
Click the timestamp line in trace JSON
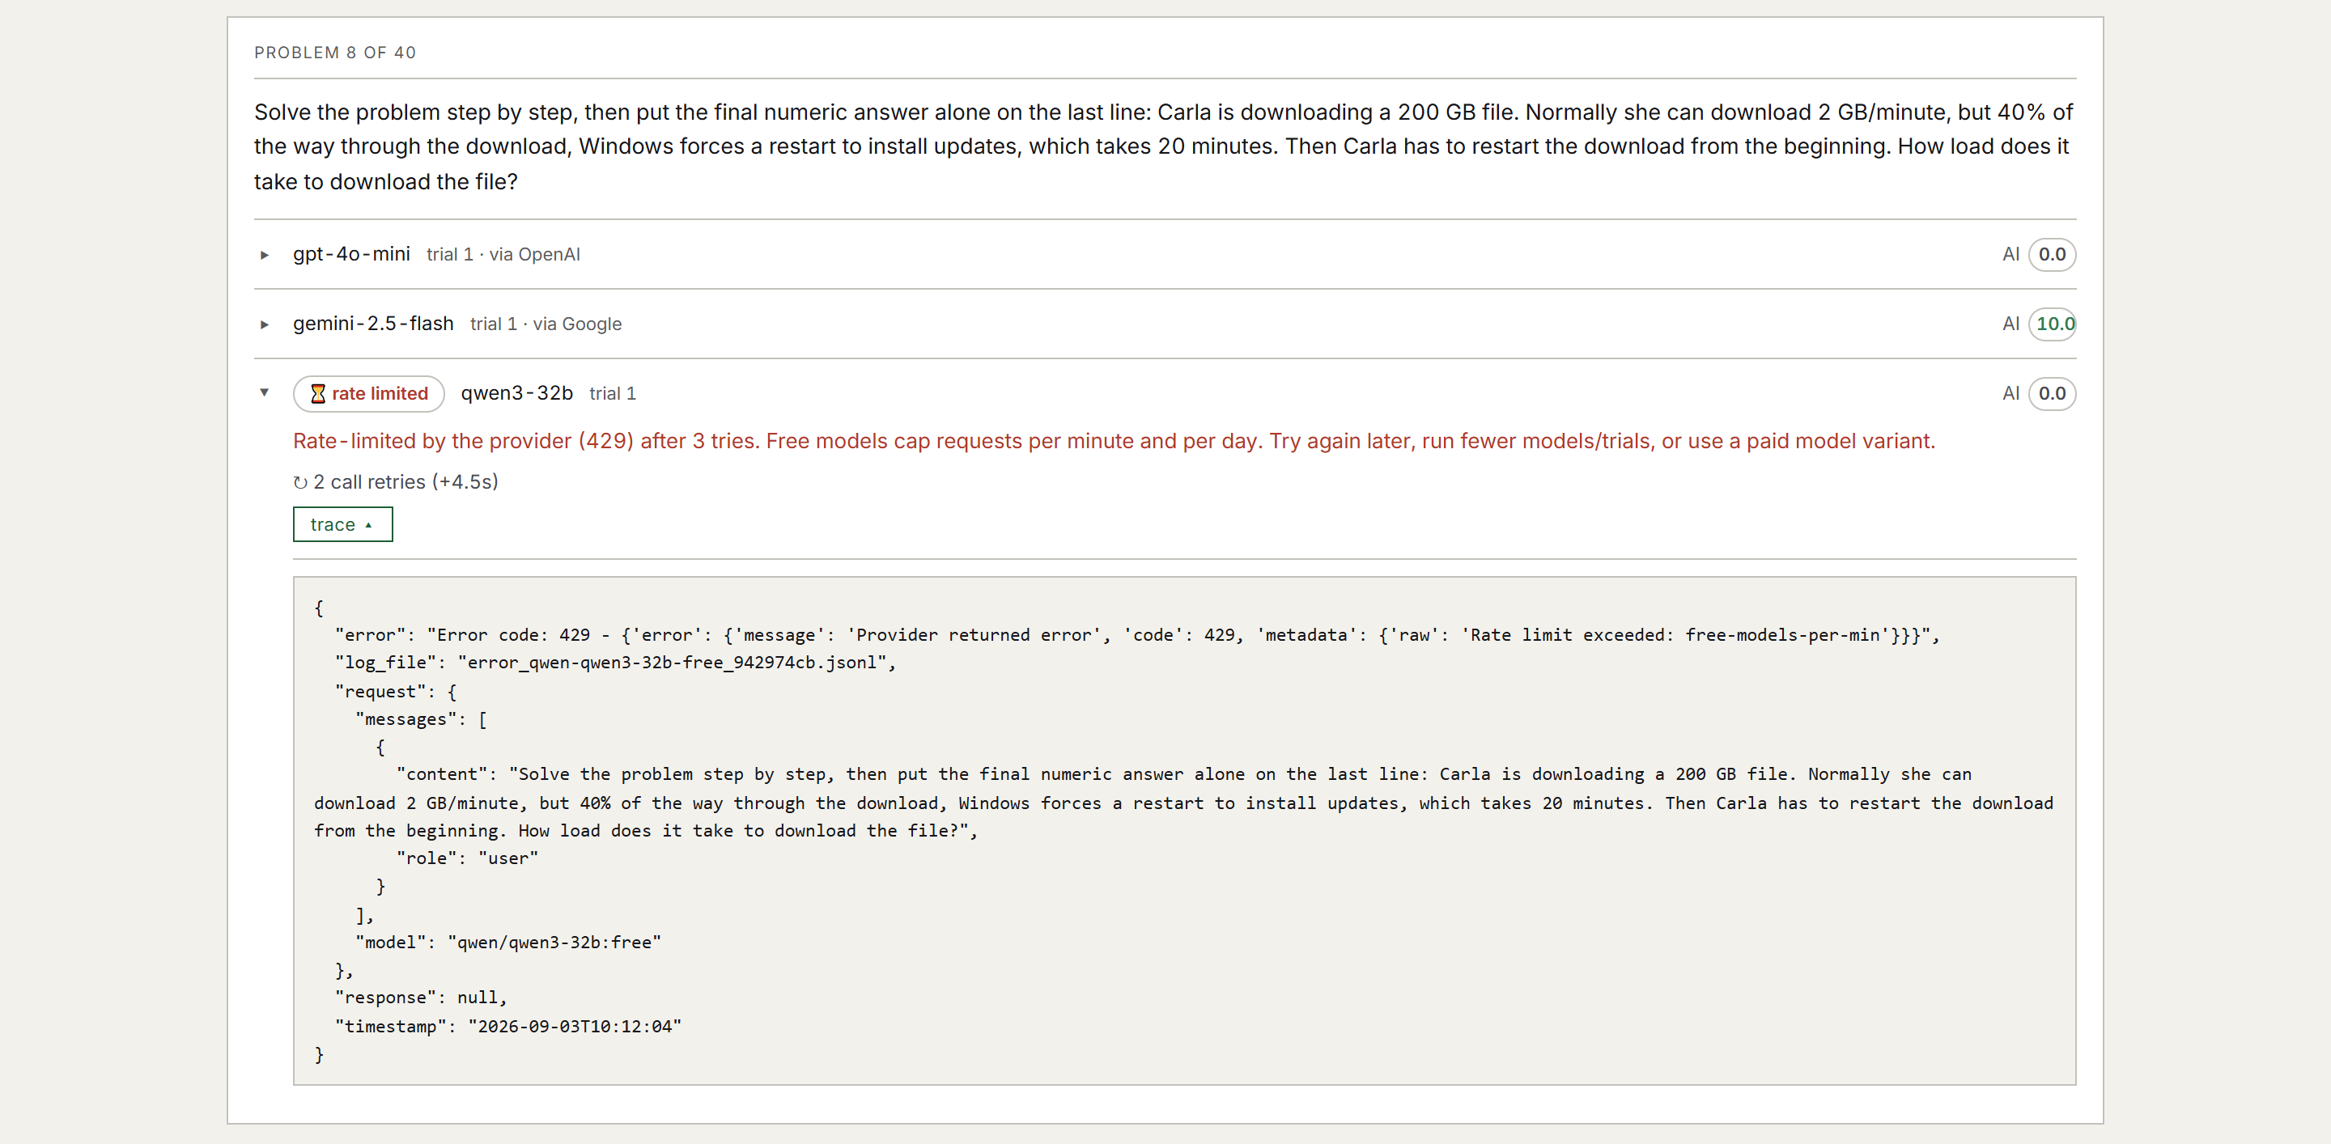(507, 1027)
